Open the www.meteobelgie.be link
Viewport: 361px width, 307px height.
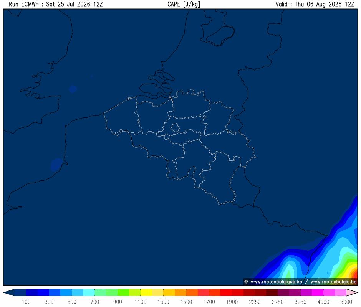coord(334,282)
